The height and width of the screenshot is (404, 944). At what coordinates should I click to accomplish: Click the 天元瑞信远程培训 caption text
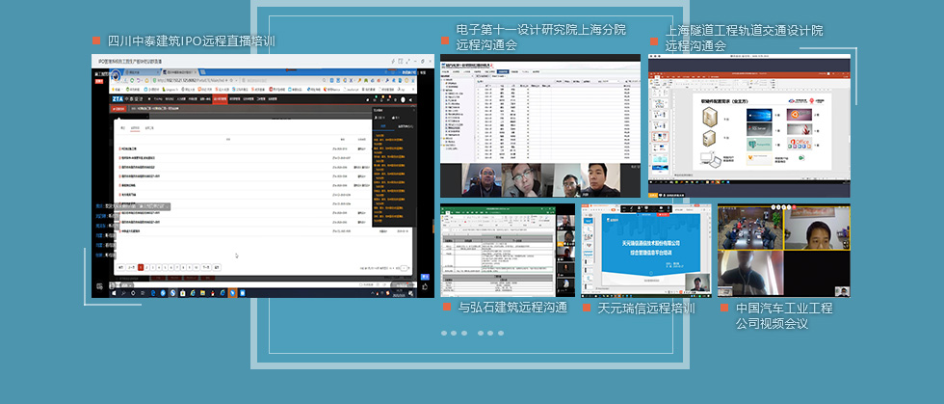click(645, 309)
